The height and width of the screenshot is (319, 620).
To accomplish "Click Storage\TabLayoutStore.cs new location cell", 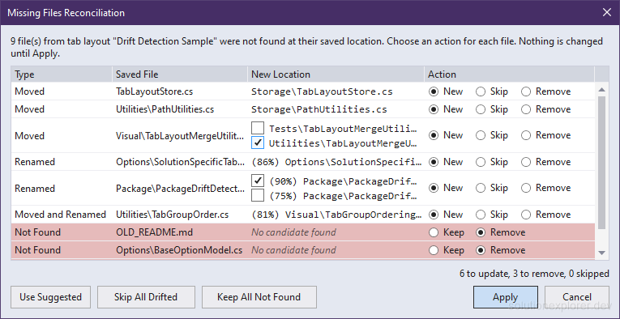I will tap(336, 91).
